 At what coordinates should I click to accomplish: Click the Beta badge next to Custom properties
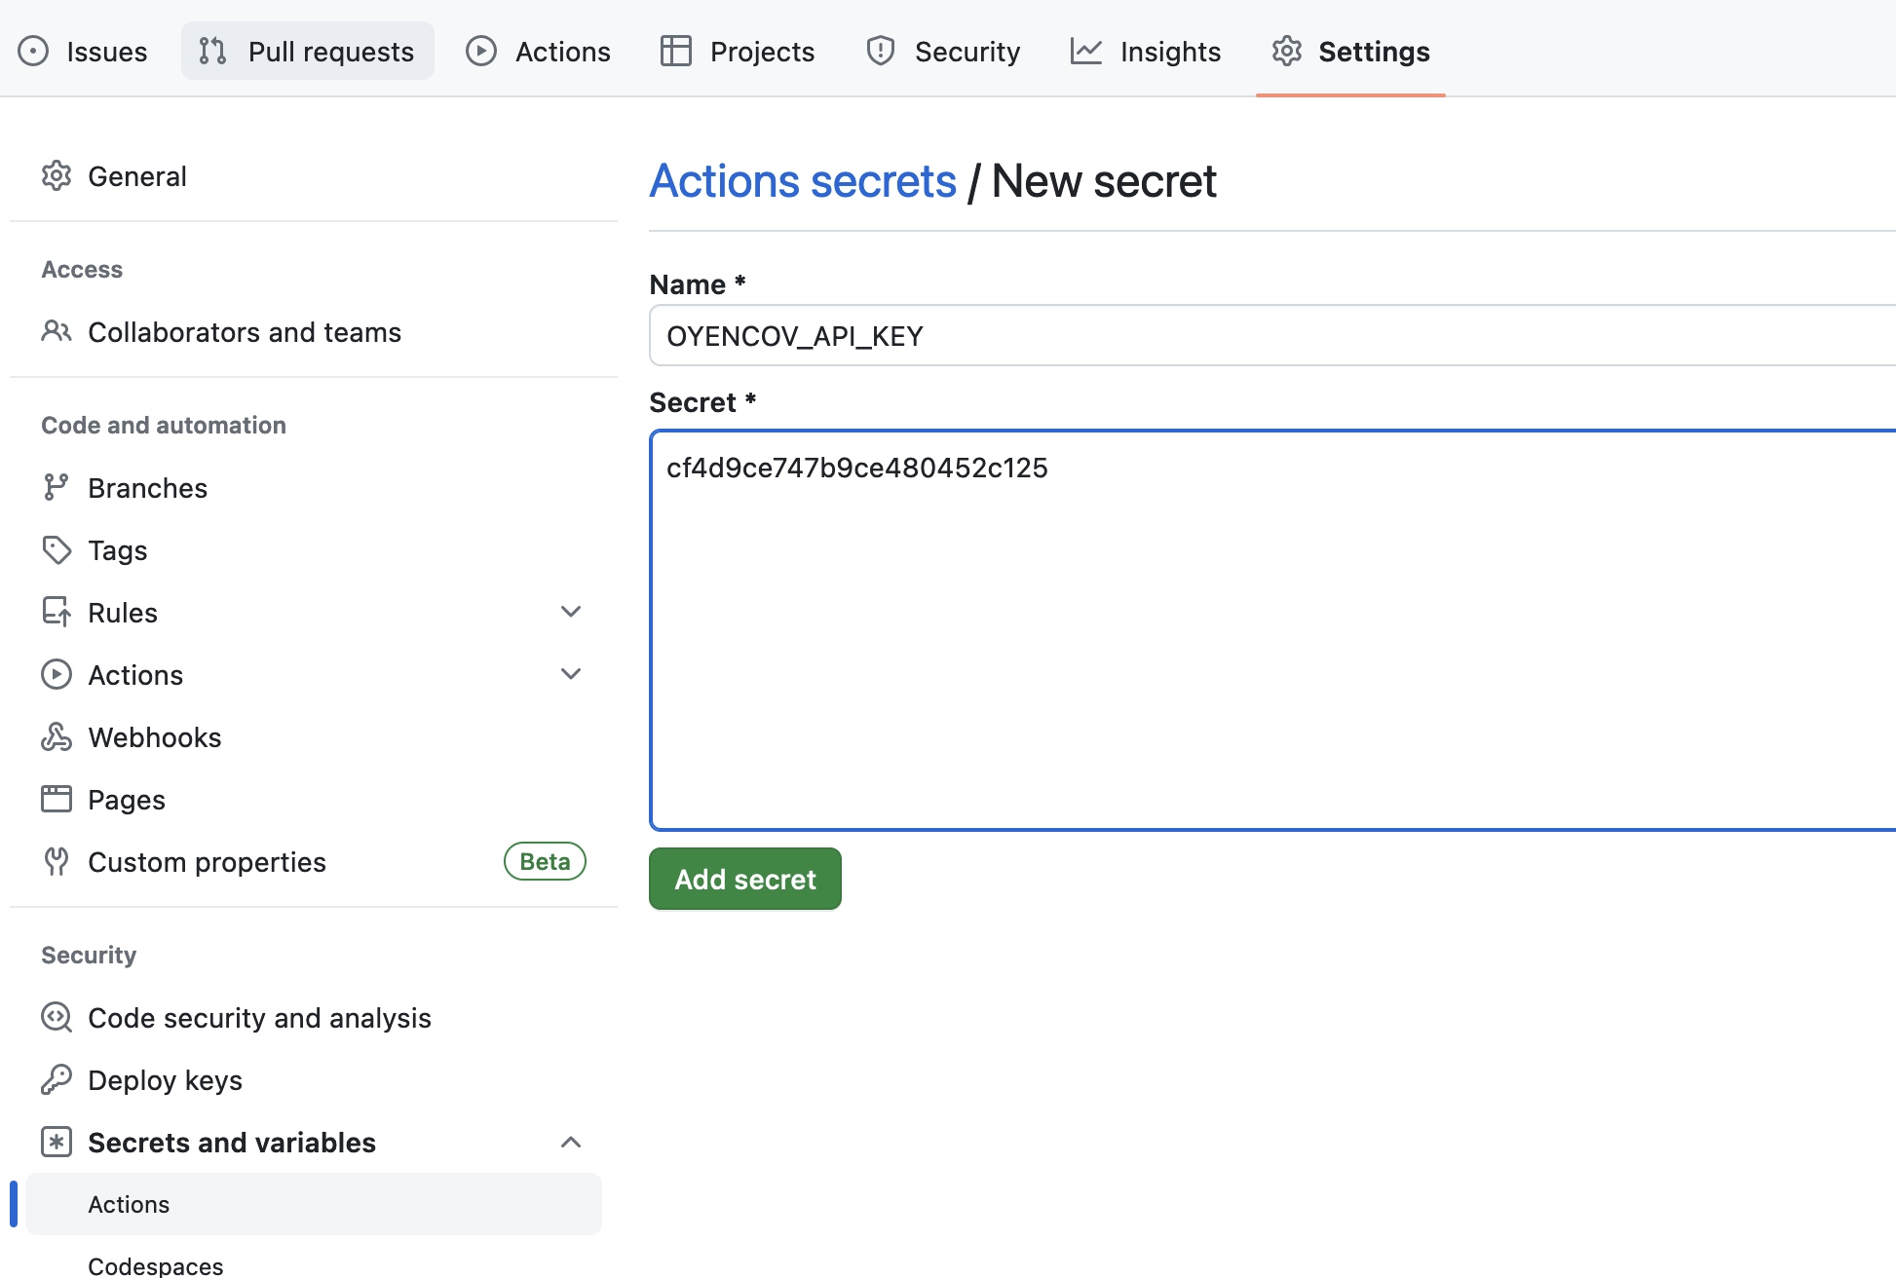point(544,861)
